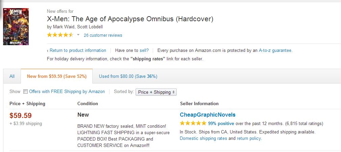
Task: Click the 99% positive feedback link
Action: 221,124
